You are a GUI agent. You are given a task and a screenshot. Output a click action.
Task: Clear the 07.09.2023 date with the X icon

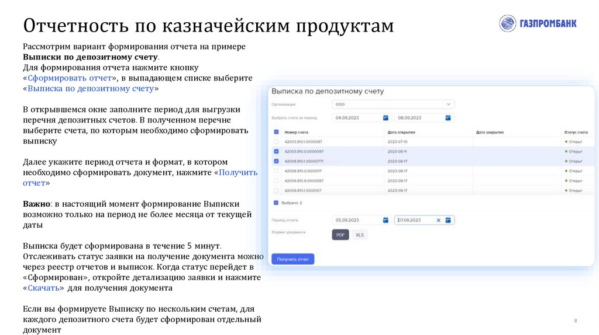[439, 220]
